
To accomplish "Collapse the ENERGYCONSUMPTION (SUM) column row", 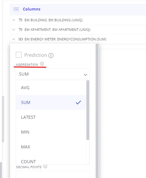I will (14, 39).
